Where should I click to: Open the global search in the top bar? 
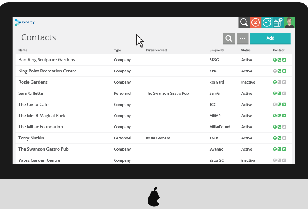click(244, 22)
